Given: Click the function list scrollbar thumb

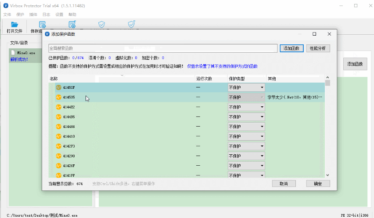Looking at the screenshot, I should [327, 83].
